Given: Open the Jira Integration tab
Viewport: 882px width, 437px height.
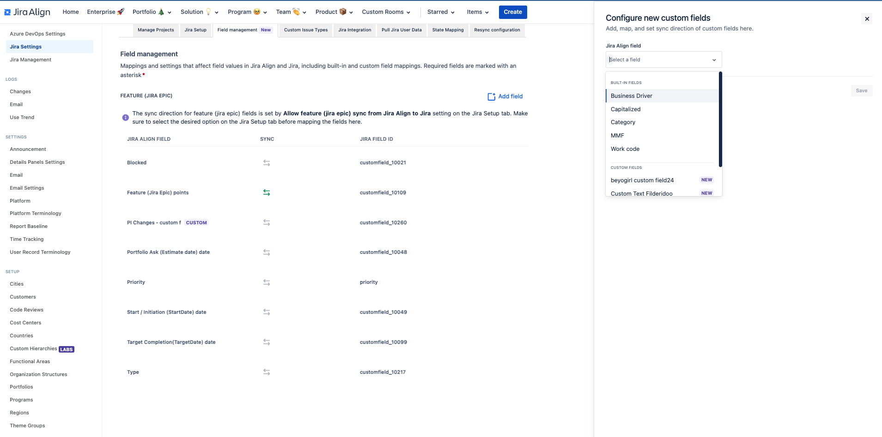Looking at the screenshot, I should (x=355, y=30).
